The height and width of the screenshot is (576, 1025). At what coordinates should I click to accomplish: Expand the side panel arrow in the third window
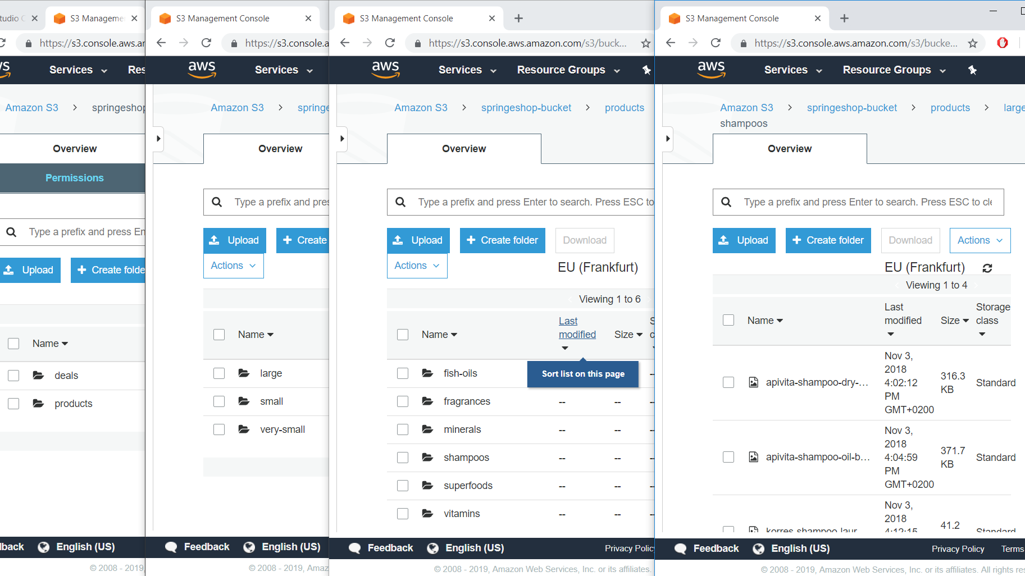click(342, 138)
